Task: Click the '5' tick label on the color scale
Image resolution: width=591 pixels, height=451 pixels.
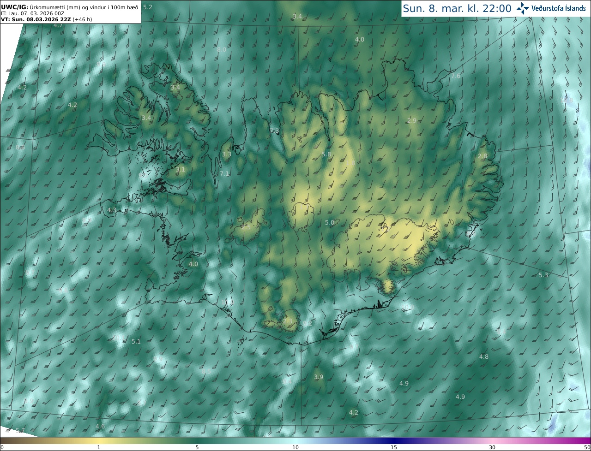Action: click(197, 447)
